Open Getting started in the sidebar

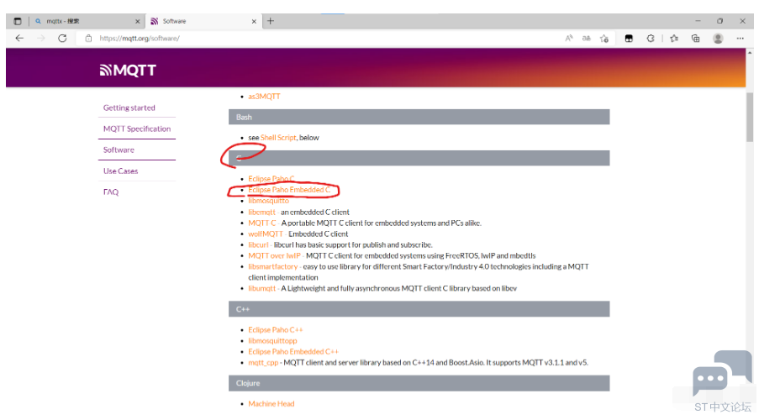click(129, 108)
